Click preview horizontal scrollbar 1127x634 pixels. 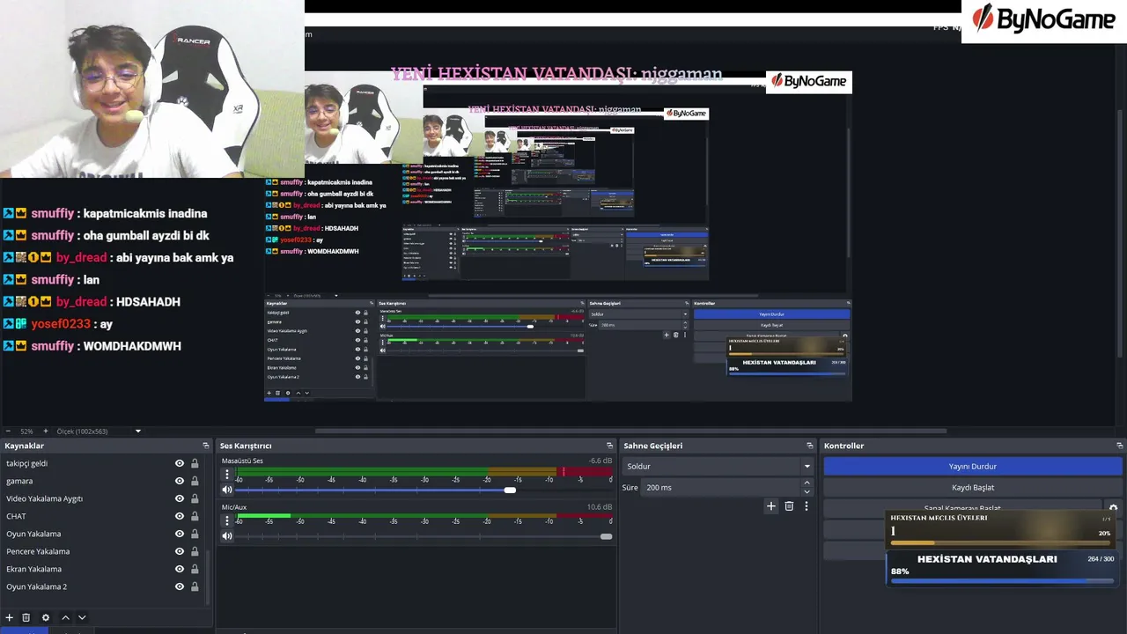pyautogui.click(x=630, y=431)
